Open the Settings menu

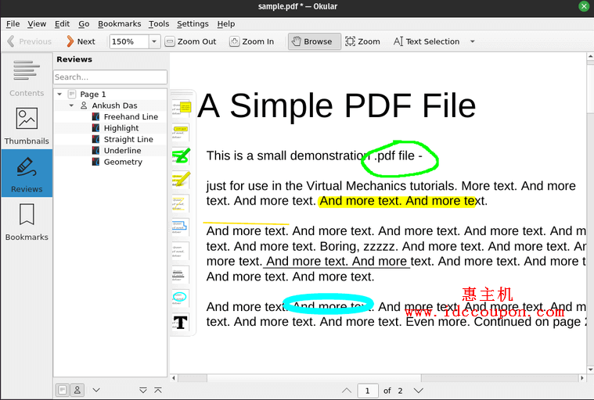point(193,24)
